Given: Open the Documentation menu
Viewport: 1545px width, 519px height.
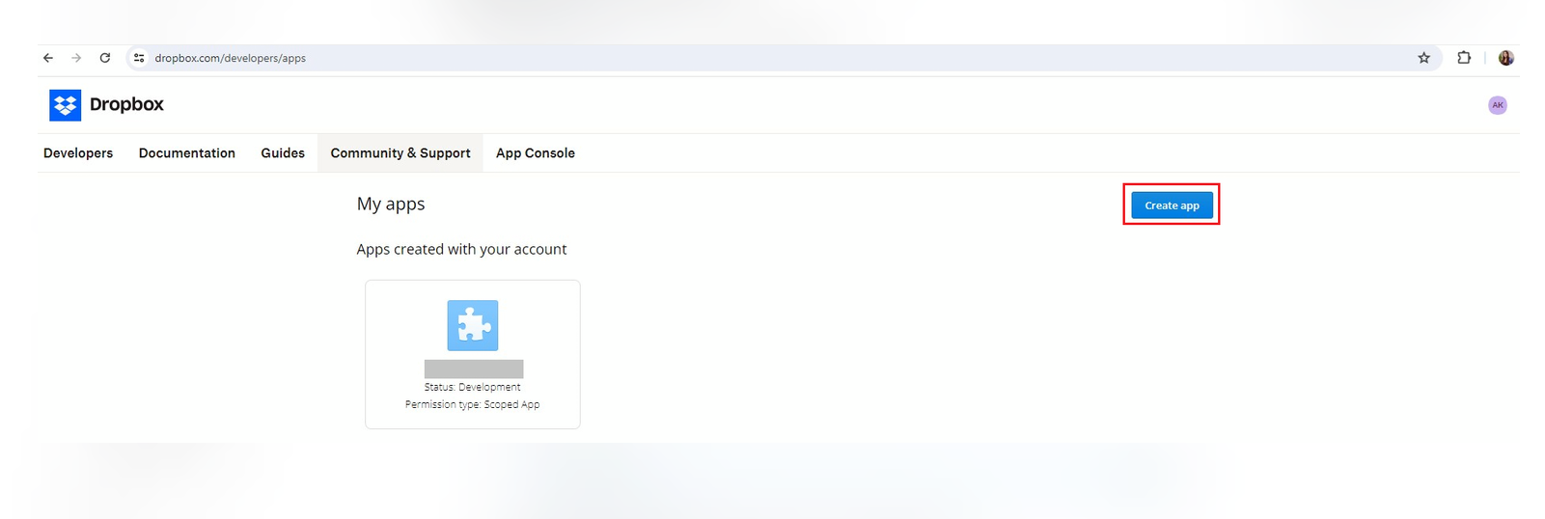Looking at the screenshot, I should (x=186, y=153).
